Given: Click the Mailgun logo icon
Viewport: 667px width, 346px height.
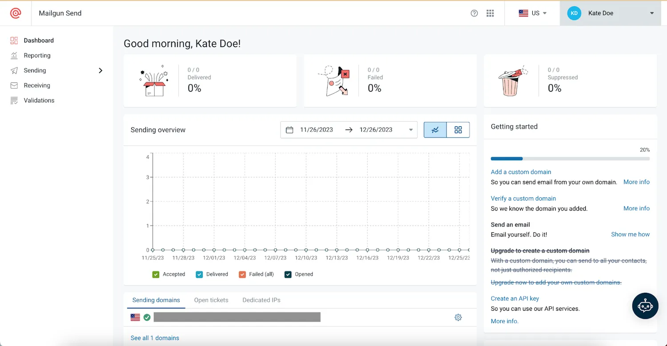Looking at the screenshot, I should coord(16,13).
